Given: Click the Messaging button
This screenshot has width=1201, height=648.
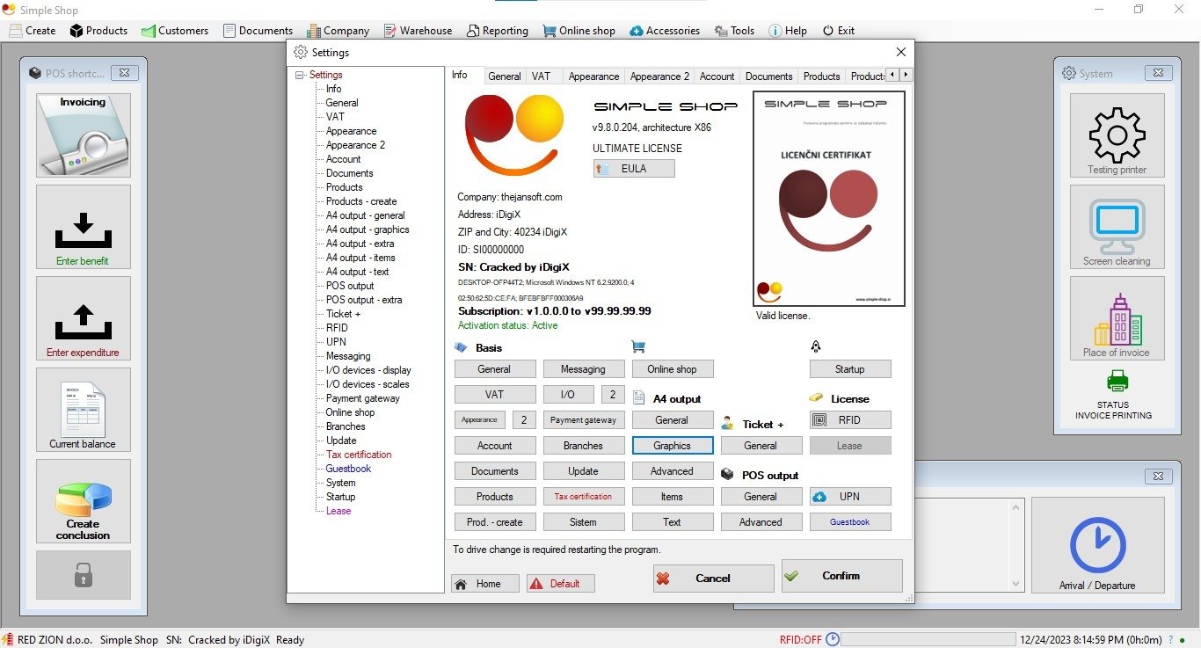Looking at the screenshot, I should (x=584, y=369).
